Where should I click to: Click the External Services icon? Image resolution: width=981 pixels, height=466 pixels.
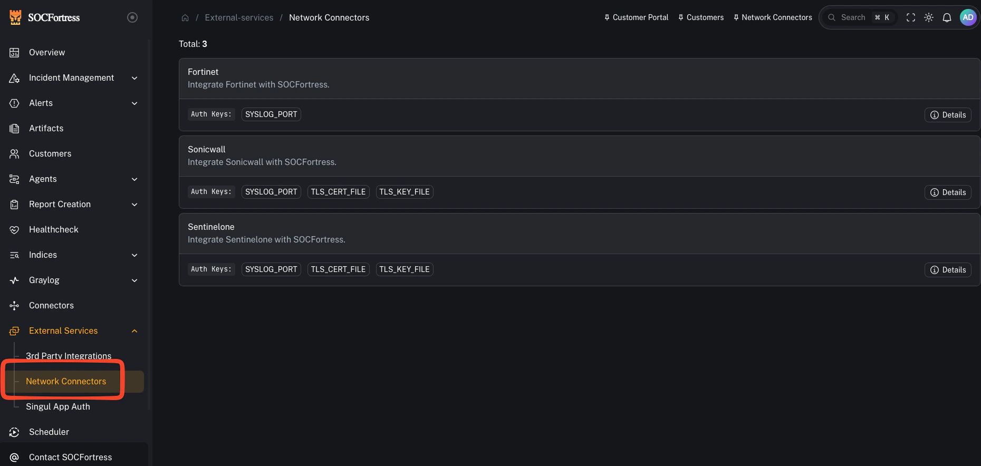point(14,331)
